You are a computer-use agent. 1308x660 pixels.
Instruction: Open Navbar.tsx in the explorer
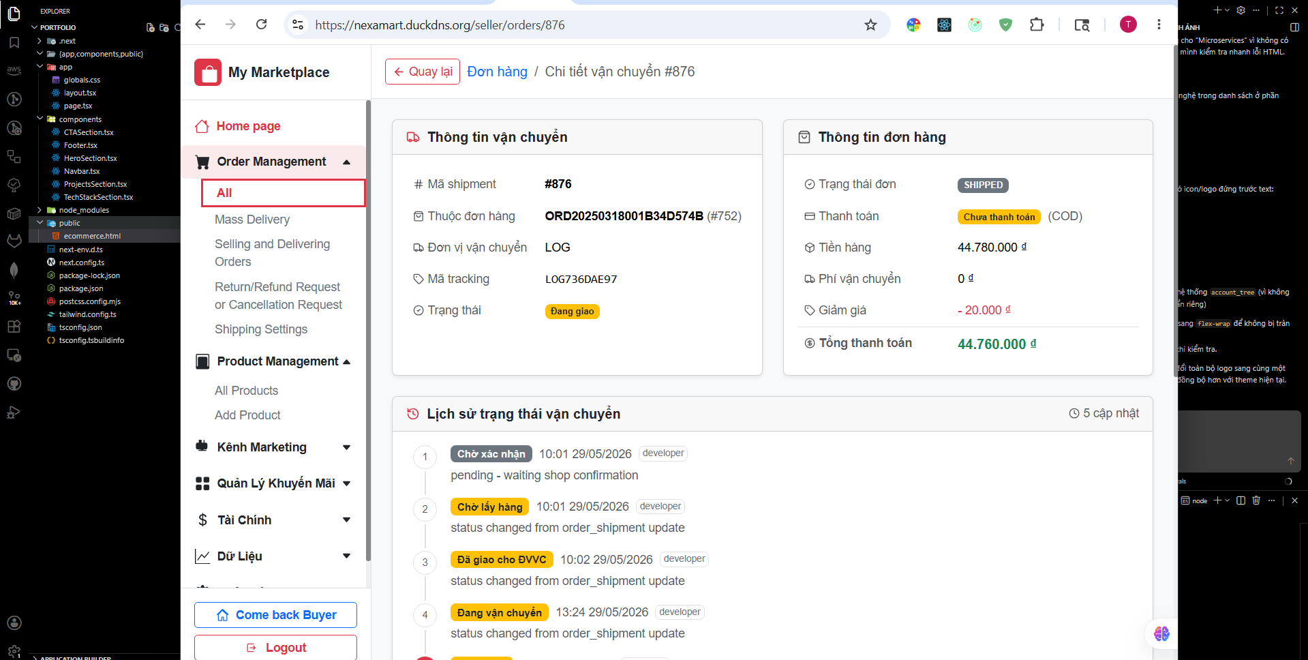coord(82,171)
